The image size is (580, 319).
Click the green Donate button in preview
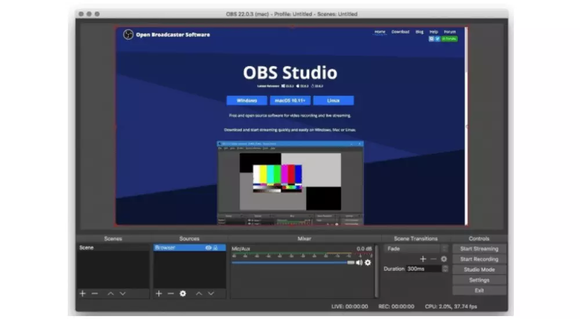tap(449, 38)
